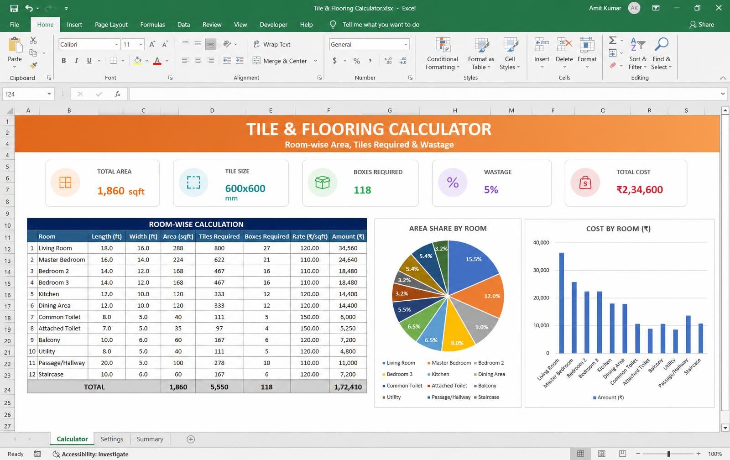Open the Developer ribbon tab
The height and width of the screenshot is (460, 730).
tap(273, 25)
